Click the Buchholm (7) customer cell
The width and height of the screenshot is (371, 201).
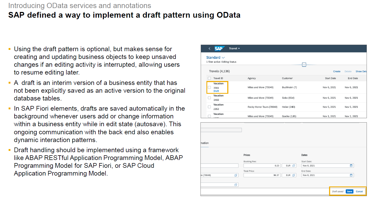[x=289, y=88]
